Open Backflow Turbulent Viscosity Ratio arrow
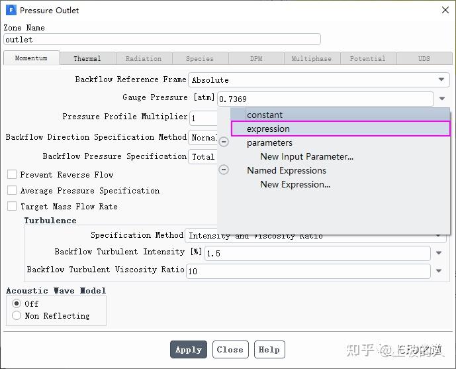The width and height of the screenshot is (456, 369). (x=439, y=271)
